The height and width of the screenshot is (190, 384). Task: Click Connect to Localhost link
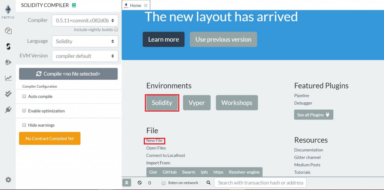pos(165,155)
